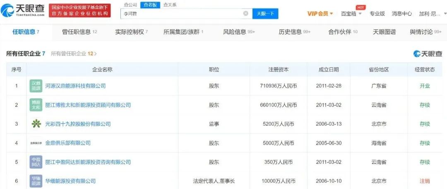The height and width of the screenshot is (189, 447).
Task: Open the 消息中心 link
Action: [401, 14]
